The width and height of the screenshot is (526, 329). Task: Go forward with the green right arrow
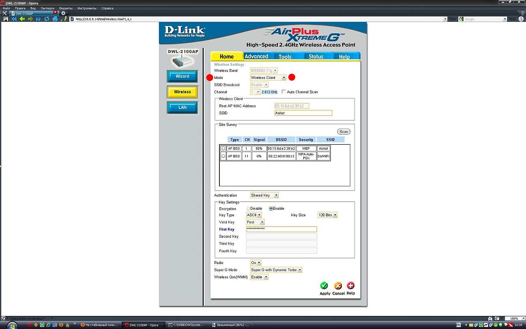[x=30, y=19]
